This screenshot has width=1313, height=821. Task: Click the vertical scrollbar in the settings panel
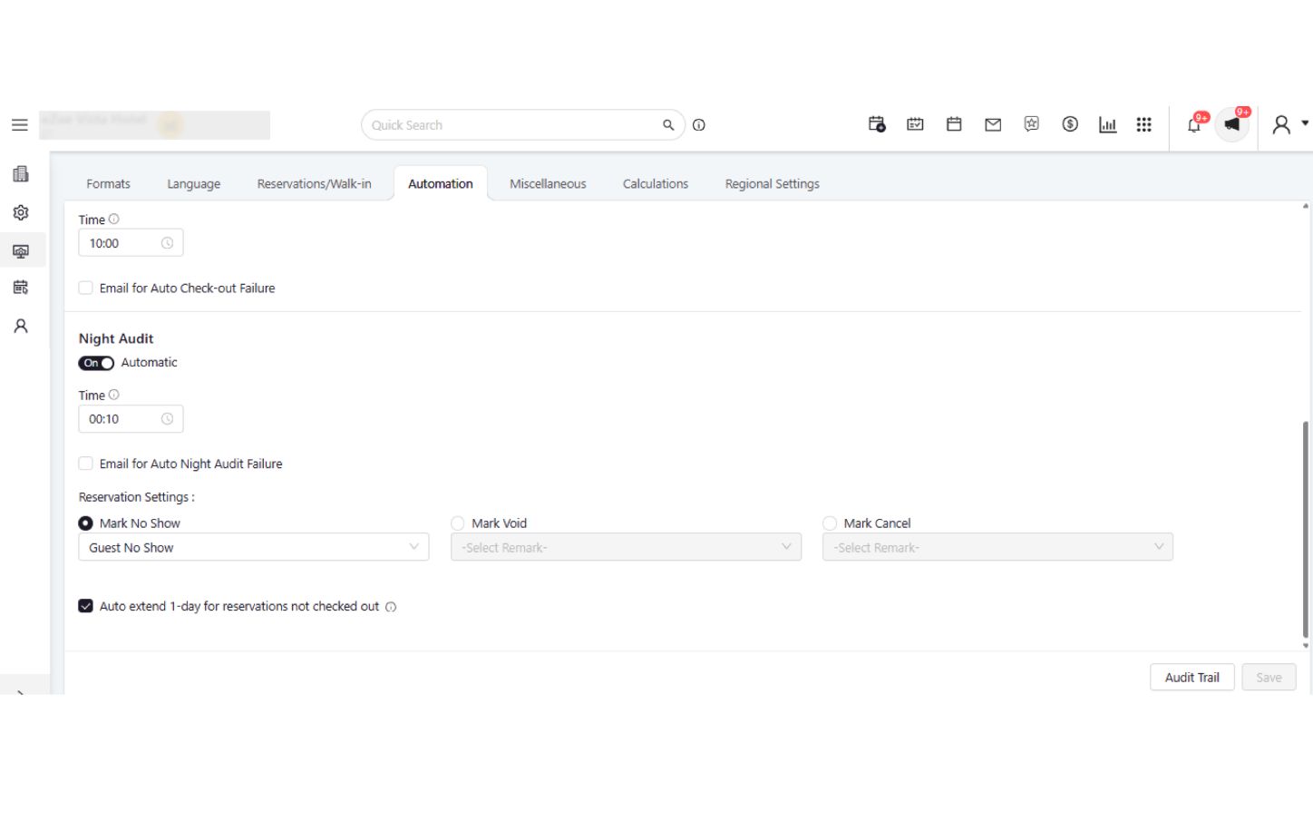pos(1306,530)
